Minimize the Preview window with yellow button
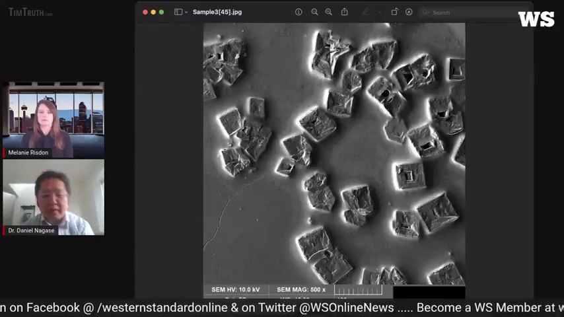The image size is (564, 317). (x=153, y=12)
